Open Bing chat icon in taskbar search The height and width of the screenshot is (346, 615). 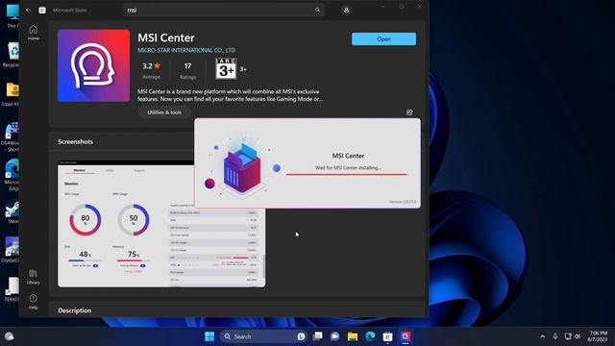tap(301, 336)
